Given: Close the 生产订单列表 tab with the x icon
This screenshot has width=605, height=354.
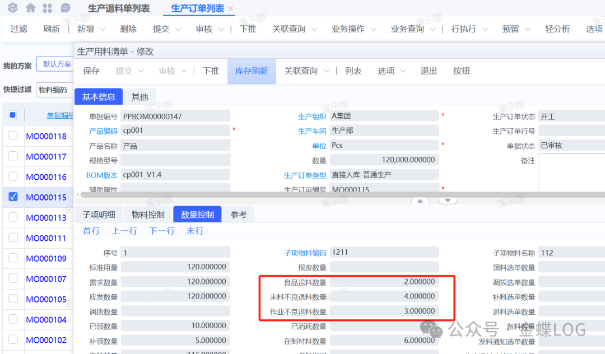Looking at the screenshot, I should [x=231, y=9].
